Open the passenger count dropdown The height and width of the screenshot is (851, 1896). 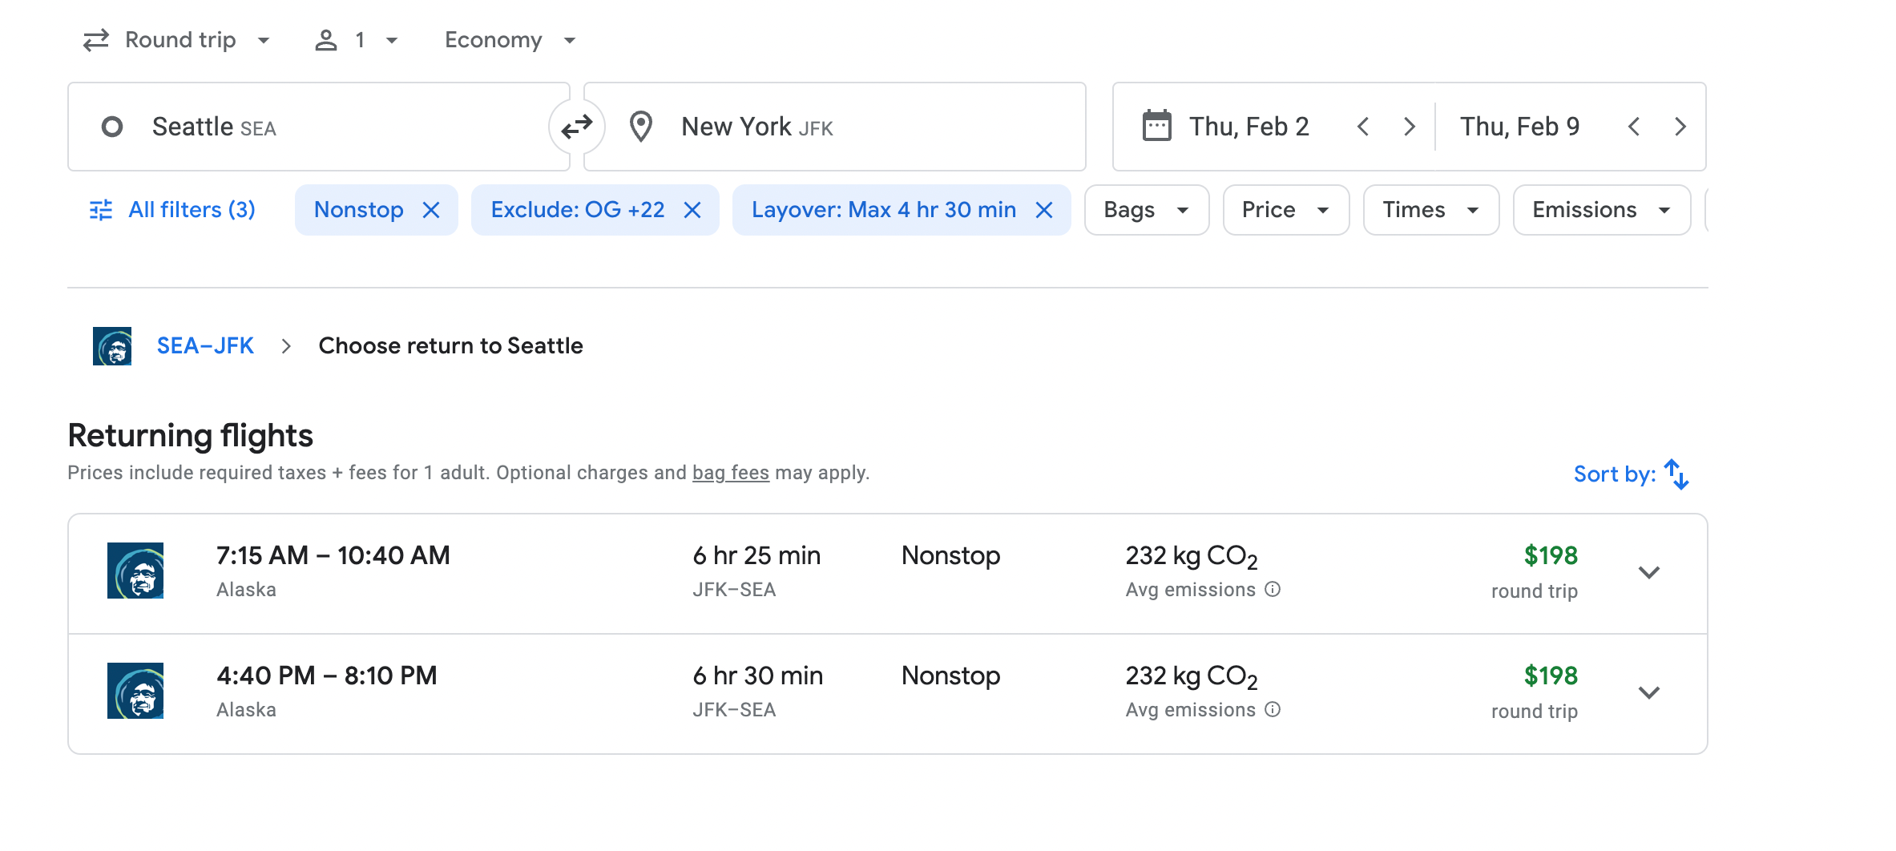[x=357, y=40]
